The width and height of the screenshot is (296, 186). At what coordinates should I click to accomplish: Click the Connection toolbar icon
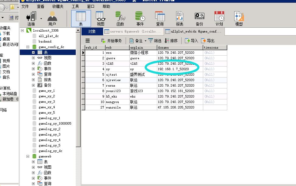(x=31, y=18)
